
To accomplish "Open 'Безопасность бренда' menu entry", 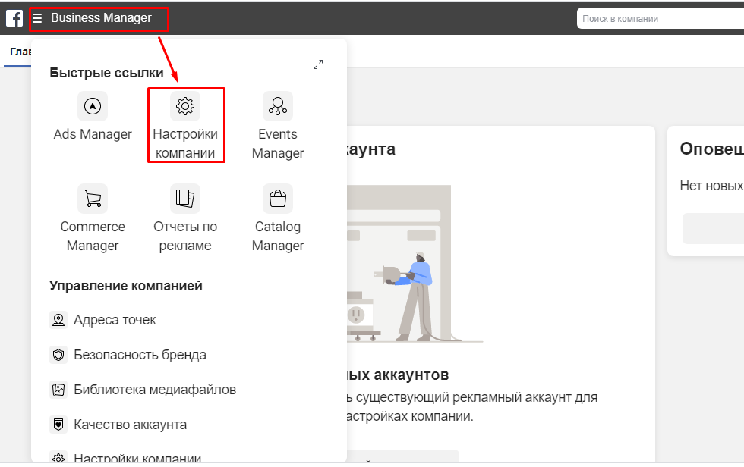I will click(140, 355).
